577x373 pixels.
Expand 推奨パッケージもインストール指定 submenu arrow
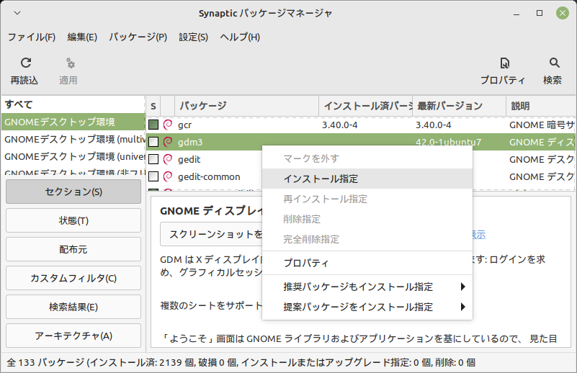coord(463,287)
